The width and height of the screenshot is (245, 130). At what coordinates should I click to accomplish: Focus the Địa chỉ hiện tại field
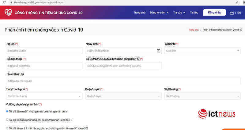pyautogui.click(x=123, y=81)
